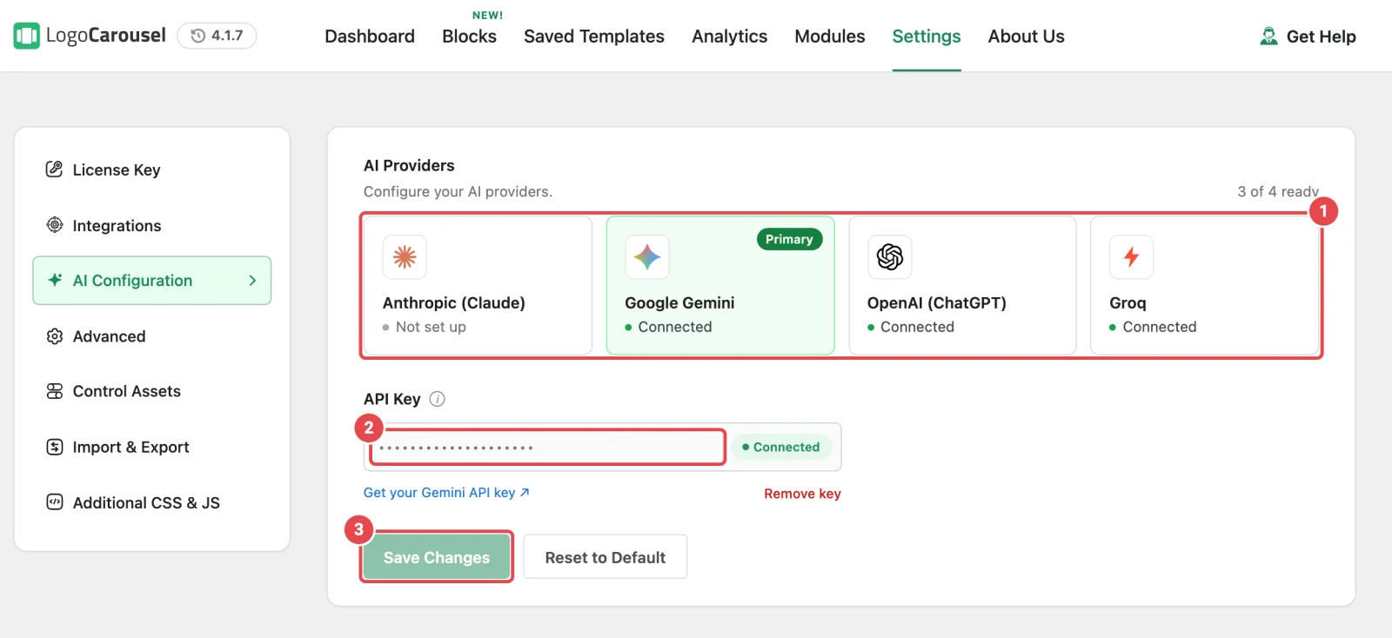Screen dimensions: 1392x638
Task: Click the AI Configuration sparkle icon
Action: 55,280
